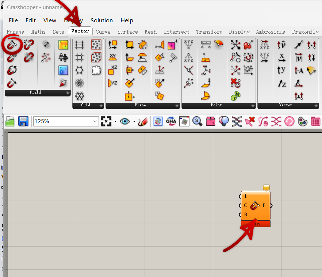The width and height of the screenshot is (322, 277).
Task: Select the Line Charge field component icon
Action: (x=12, y=44)
